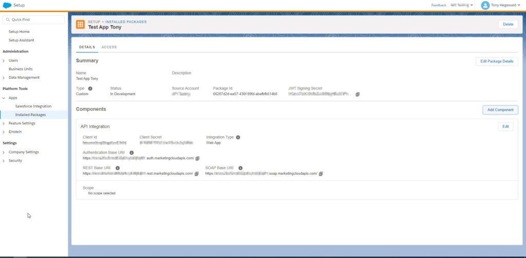The image size is (526, 258).
Task: Click the 'In Development' status text
Action: 123,94
